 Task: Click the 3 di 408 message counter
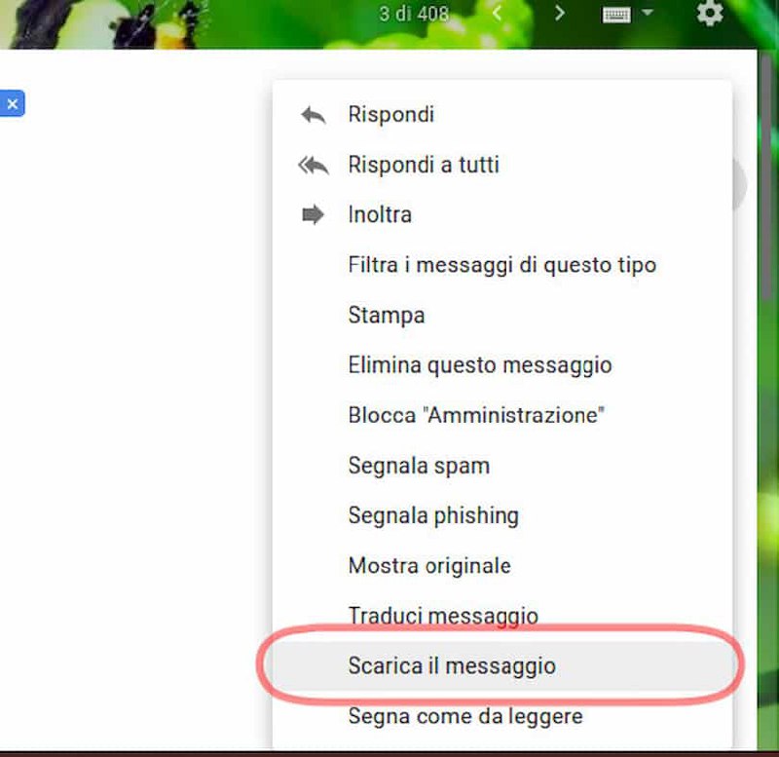point(414,14)
